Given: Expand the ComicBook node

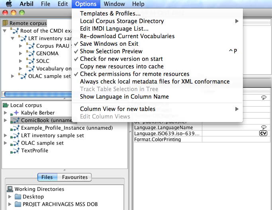Looking at the screenshot, I should (x=6, y=120).
